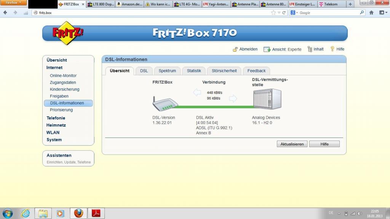The width and height of the screenshot is (390, 219).
Task: Expand Heimnetz menu
Action: [56, 125]
